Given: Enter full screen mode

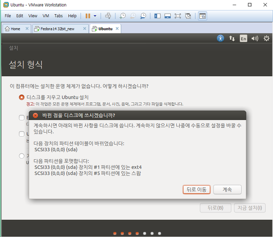Looking at the screenshot, I should (x=178, y=16).
